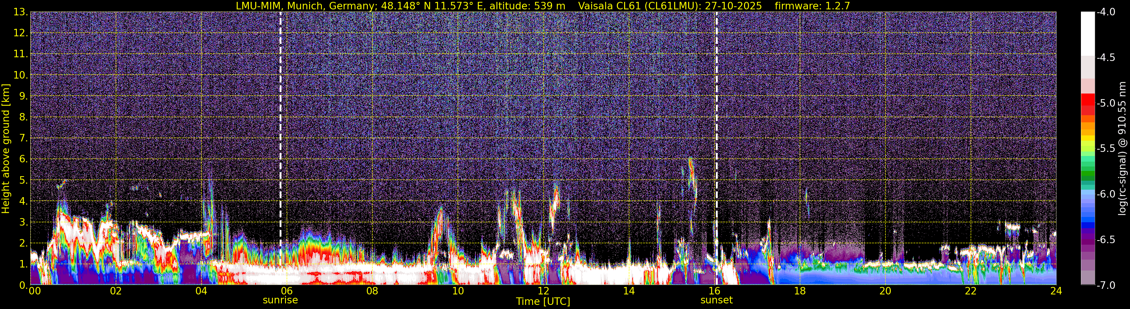
Task: Select the white top segment of the colorbar
Action: click(x=1087, y=34)
